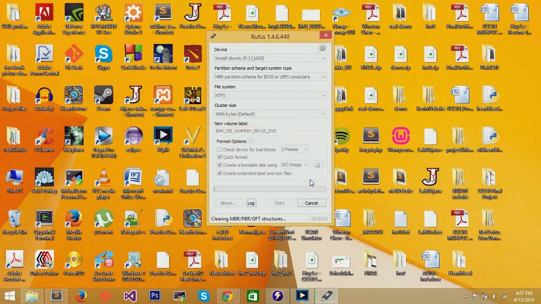Viewport: 541px width, 304px height.
Task: Open the Recycle Bin desktop icon
Action: click(x=14, y=223)
